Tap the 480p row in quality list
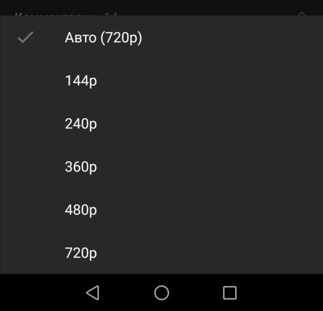323x311 pixels. (x=81, y=210)
